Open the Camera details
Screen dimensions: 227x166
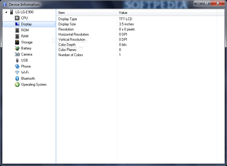point(27,54)
